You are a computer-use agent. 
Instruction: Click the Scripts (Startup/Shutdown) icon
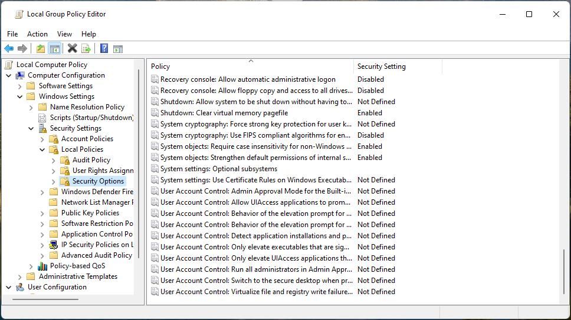click(x=42, y=118)
